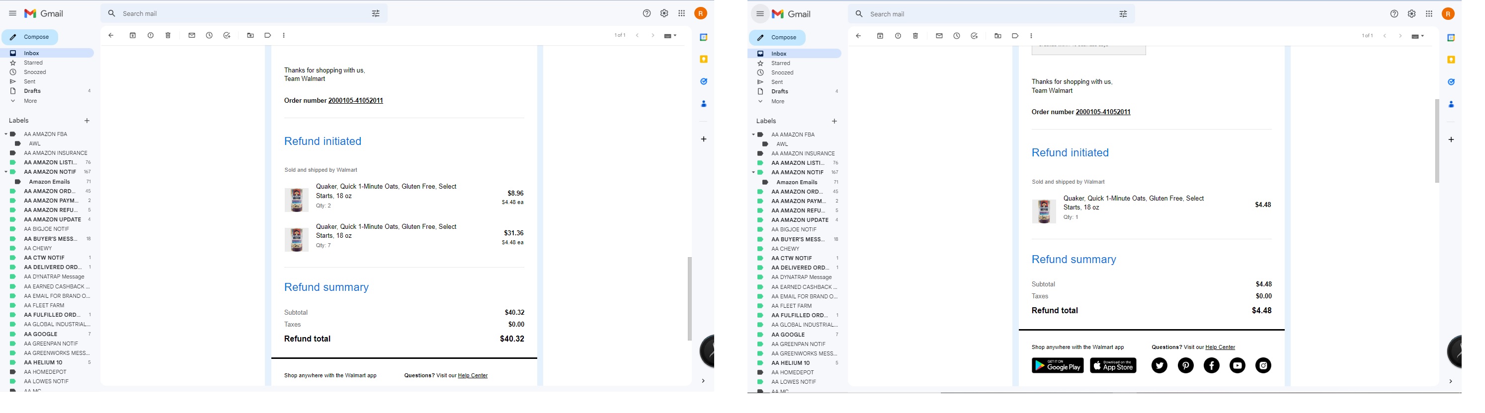Click YouTube icon in right Gmail email footer
This screenshot has height=413, width=1485.
(1237, 366)
